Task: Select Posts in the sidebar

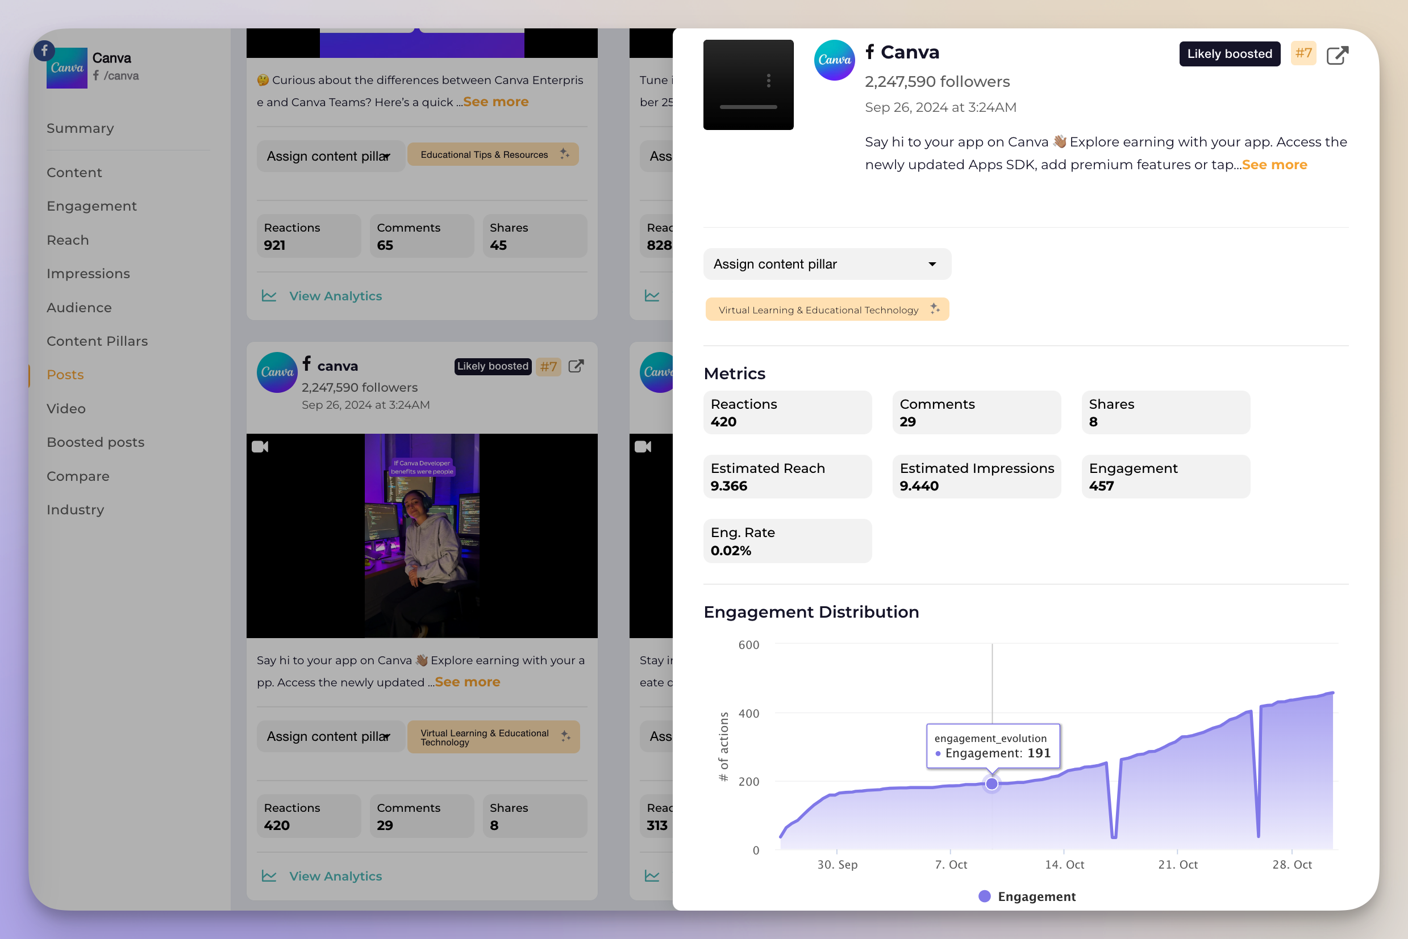Action: coord(65,375)
